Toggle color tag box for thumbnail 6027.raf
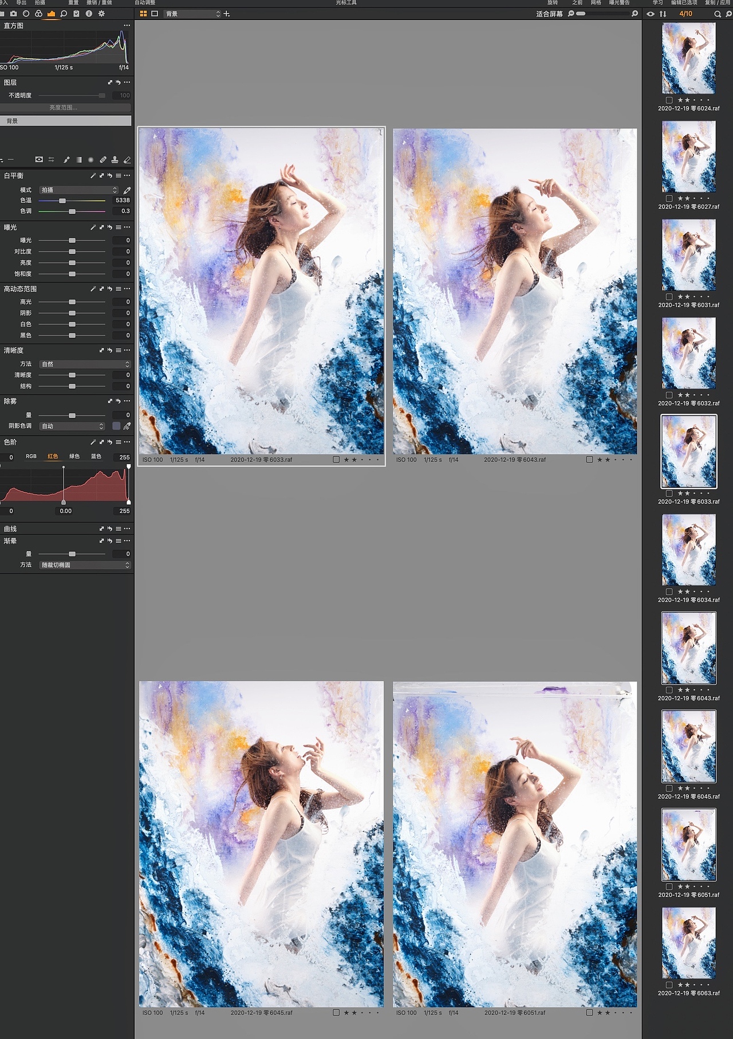733x1039 pixels. click(x=669, y=199)
